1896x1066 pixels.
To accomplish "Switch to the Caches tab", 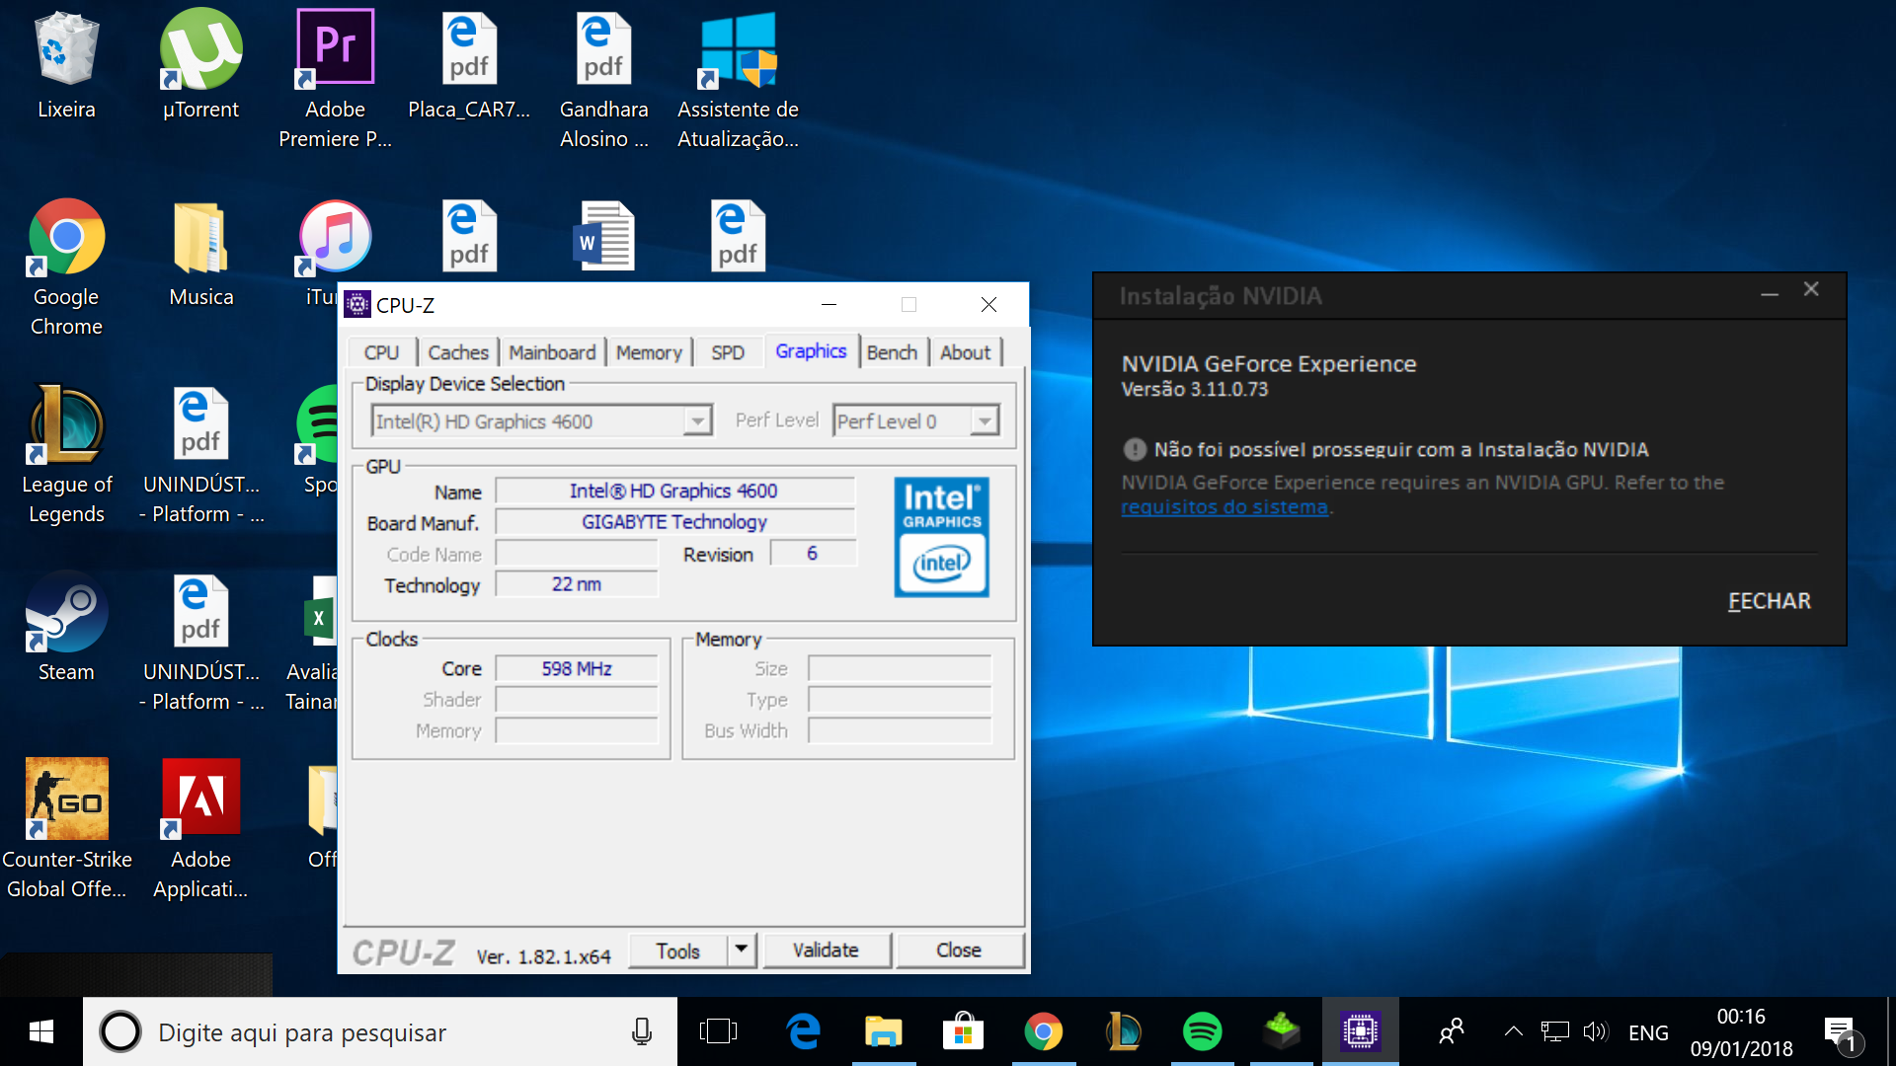I will [458, 352].
